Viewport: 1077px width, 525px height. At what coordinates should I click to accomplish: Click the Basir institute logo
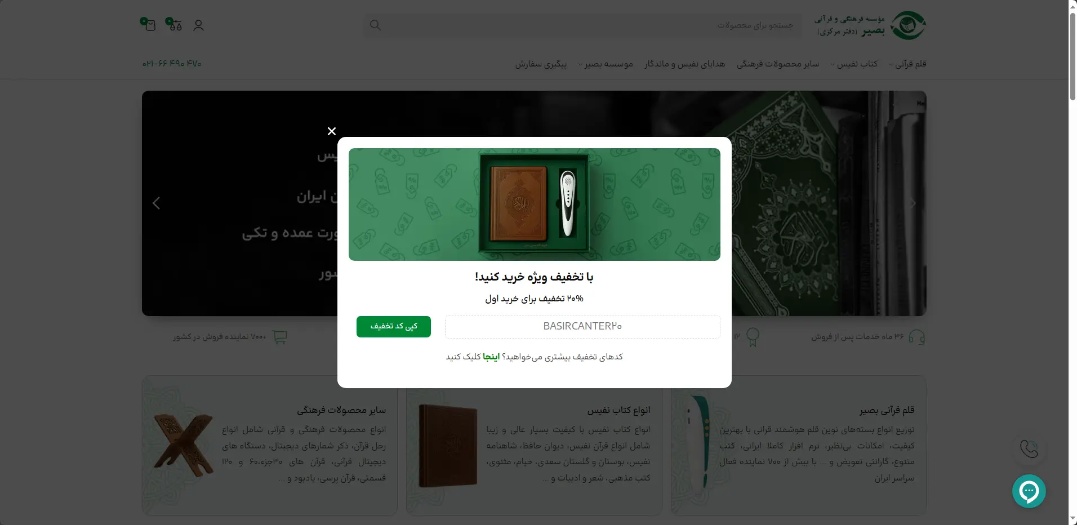pyautogui.click(x=870, y=25)
